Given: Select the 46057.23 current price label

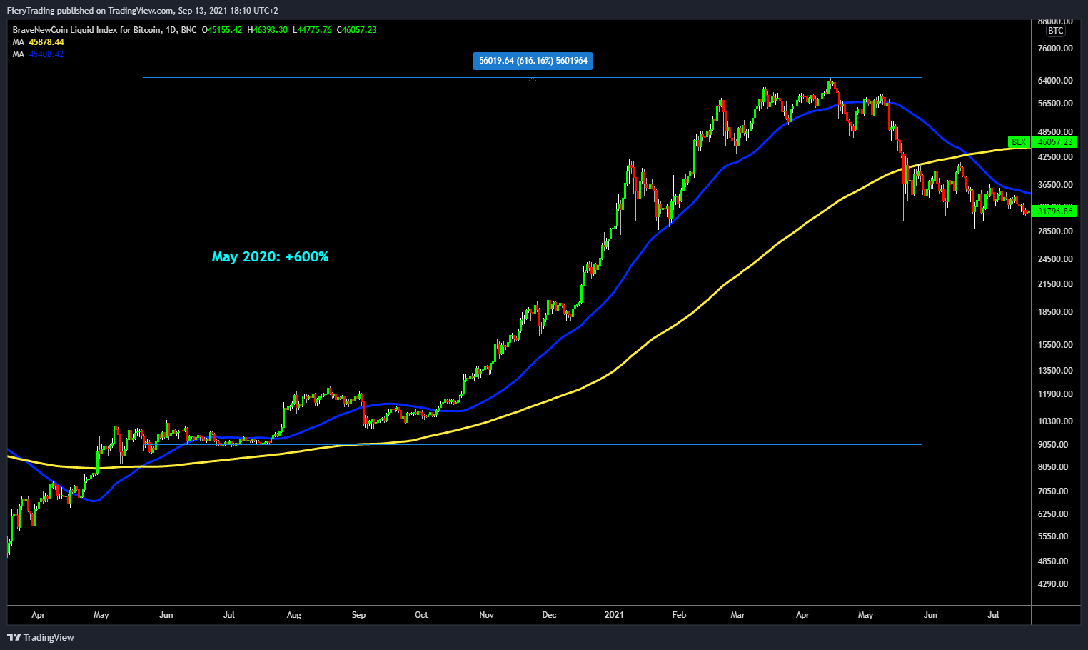Looking at the screenshot, I should [1054, 142].
